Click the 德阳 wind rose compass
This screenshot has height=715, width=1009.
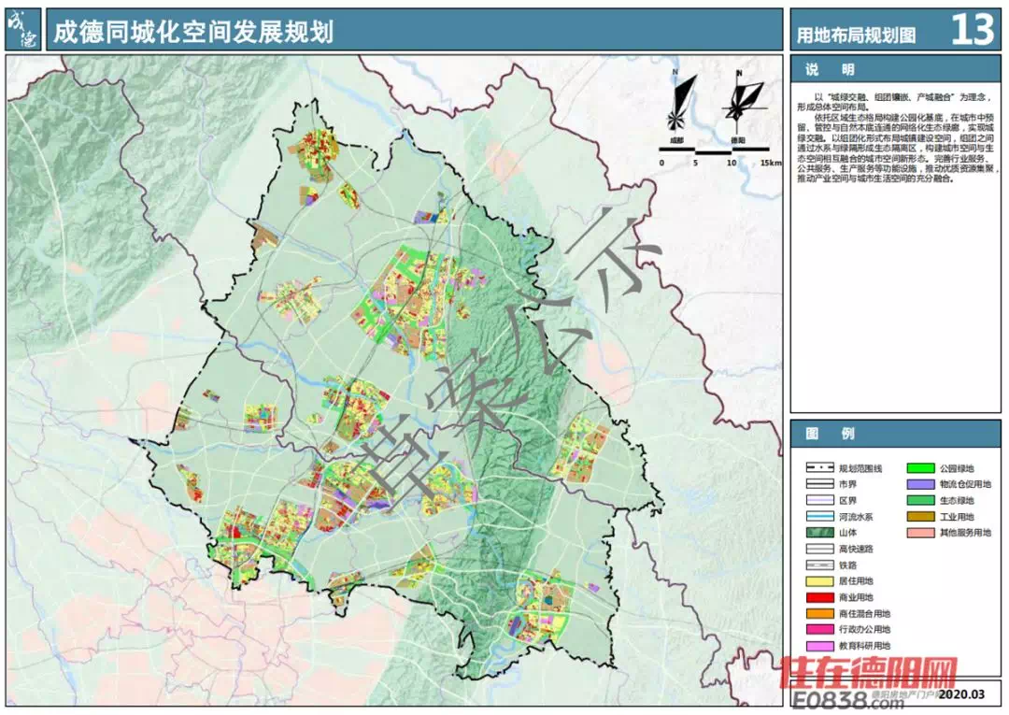(x=743, y=102)
